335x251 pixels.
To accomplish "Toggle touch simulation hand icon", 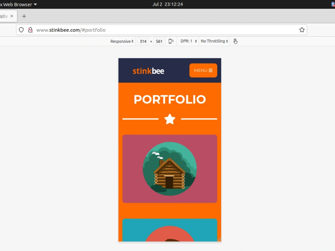I will (x=235, y=41).
